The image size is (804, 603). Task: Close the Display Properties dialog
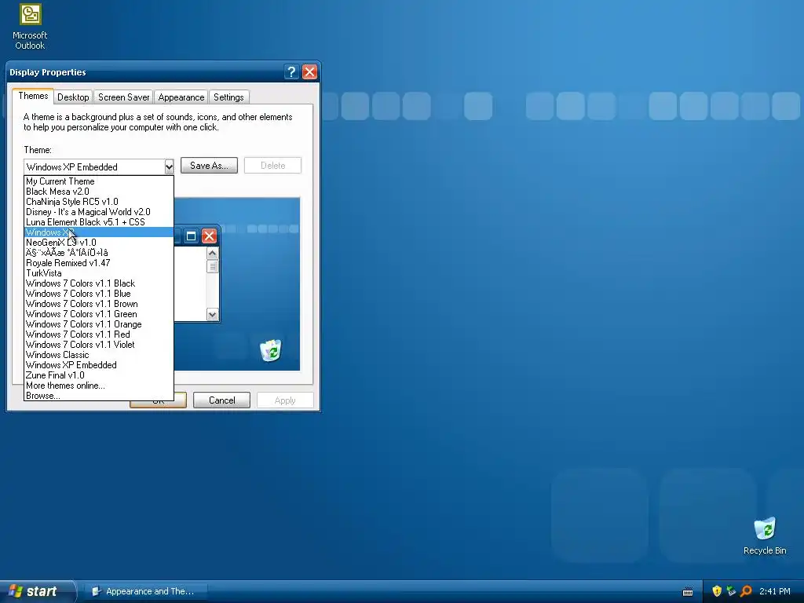309,71
